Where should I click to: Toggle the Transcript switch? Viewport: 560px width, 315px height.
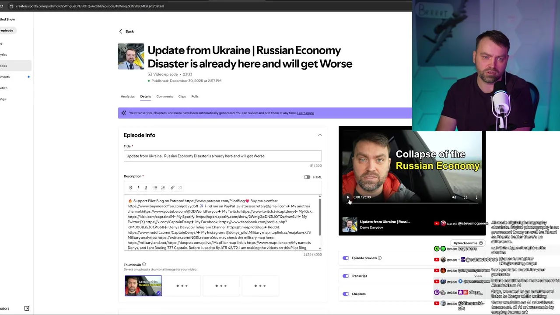346,276
